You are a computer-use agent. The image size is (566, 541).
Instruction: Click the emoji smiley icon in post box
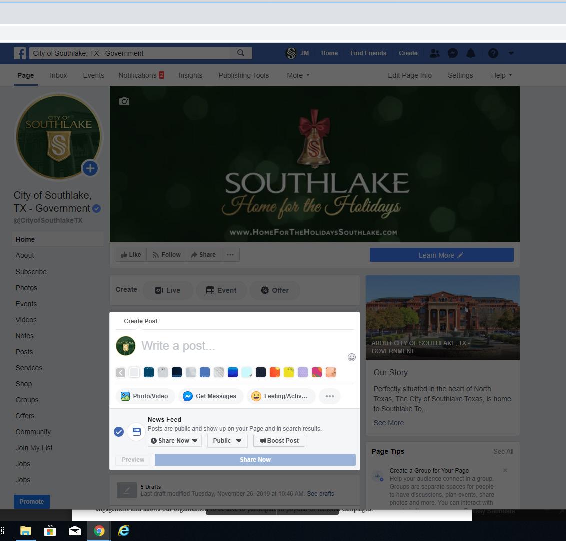pyautogui.click(x=352, y=357)
